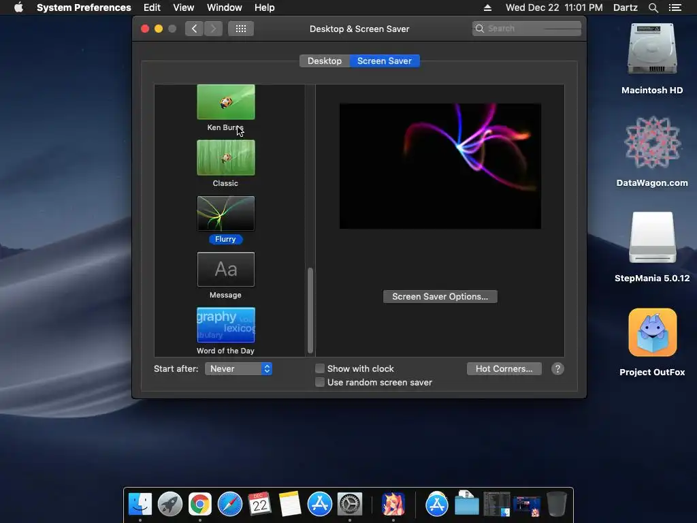This screenshot has width=697, height=523.
Task: Select the Flurry screen saver thumbnail
Action: [x=226, y=213]
